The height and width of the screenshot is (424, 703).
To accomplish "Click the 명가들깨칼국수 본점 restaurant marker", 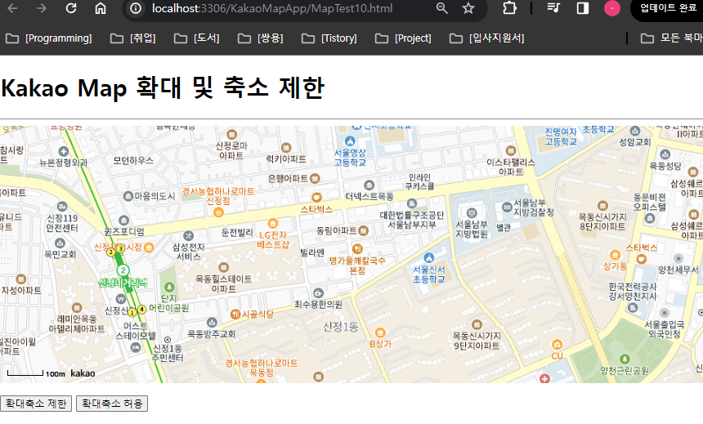I will (357, 248).
